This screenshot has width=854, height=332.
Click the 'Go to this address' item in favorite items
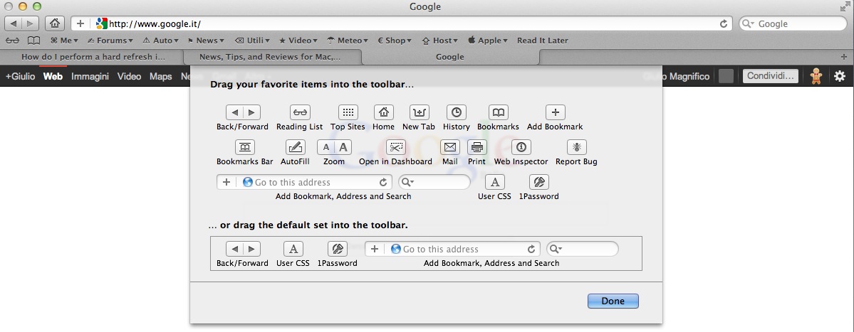click(x=304, y=182)
